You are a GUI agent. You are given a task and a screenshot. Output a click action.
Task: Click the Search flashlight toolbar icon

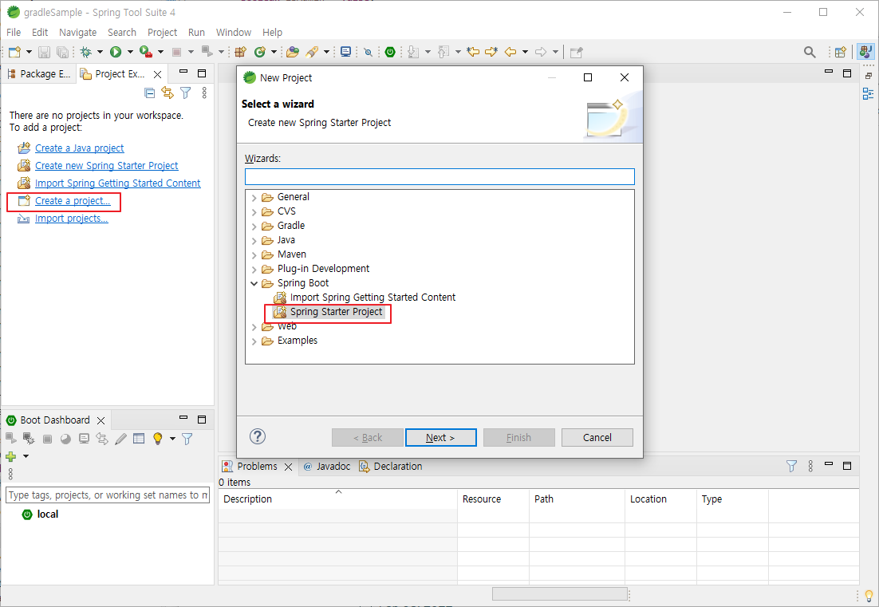pos(312,52)
